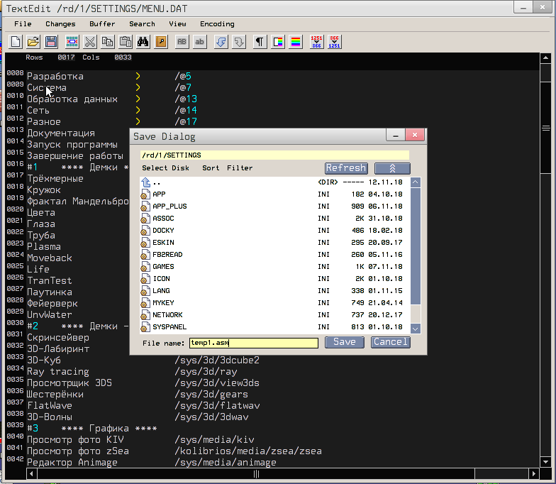The width and height of the screenshot is (556, 484).
Task: Open the Sort menu in Save Dialog
Action: (x=211, y=168)
